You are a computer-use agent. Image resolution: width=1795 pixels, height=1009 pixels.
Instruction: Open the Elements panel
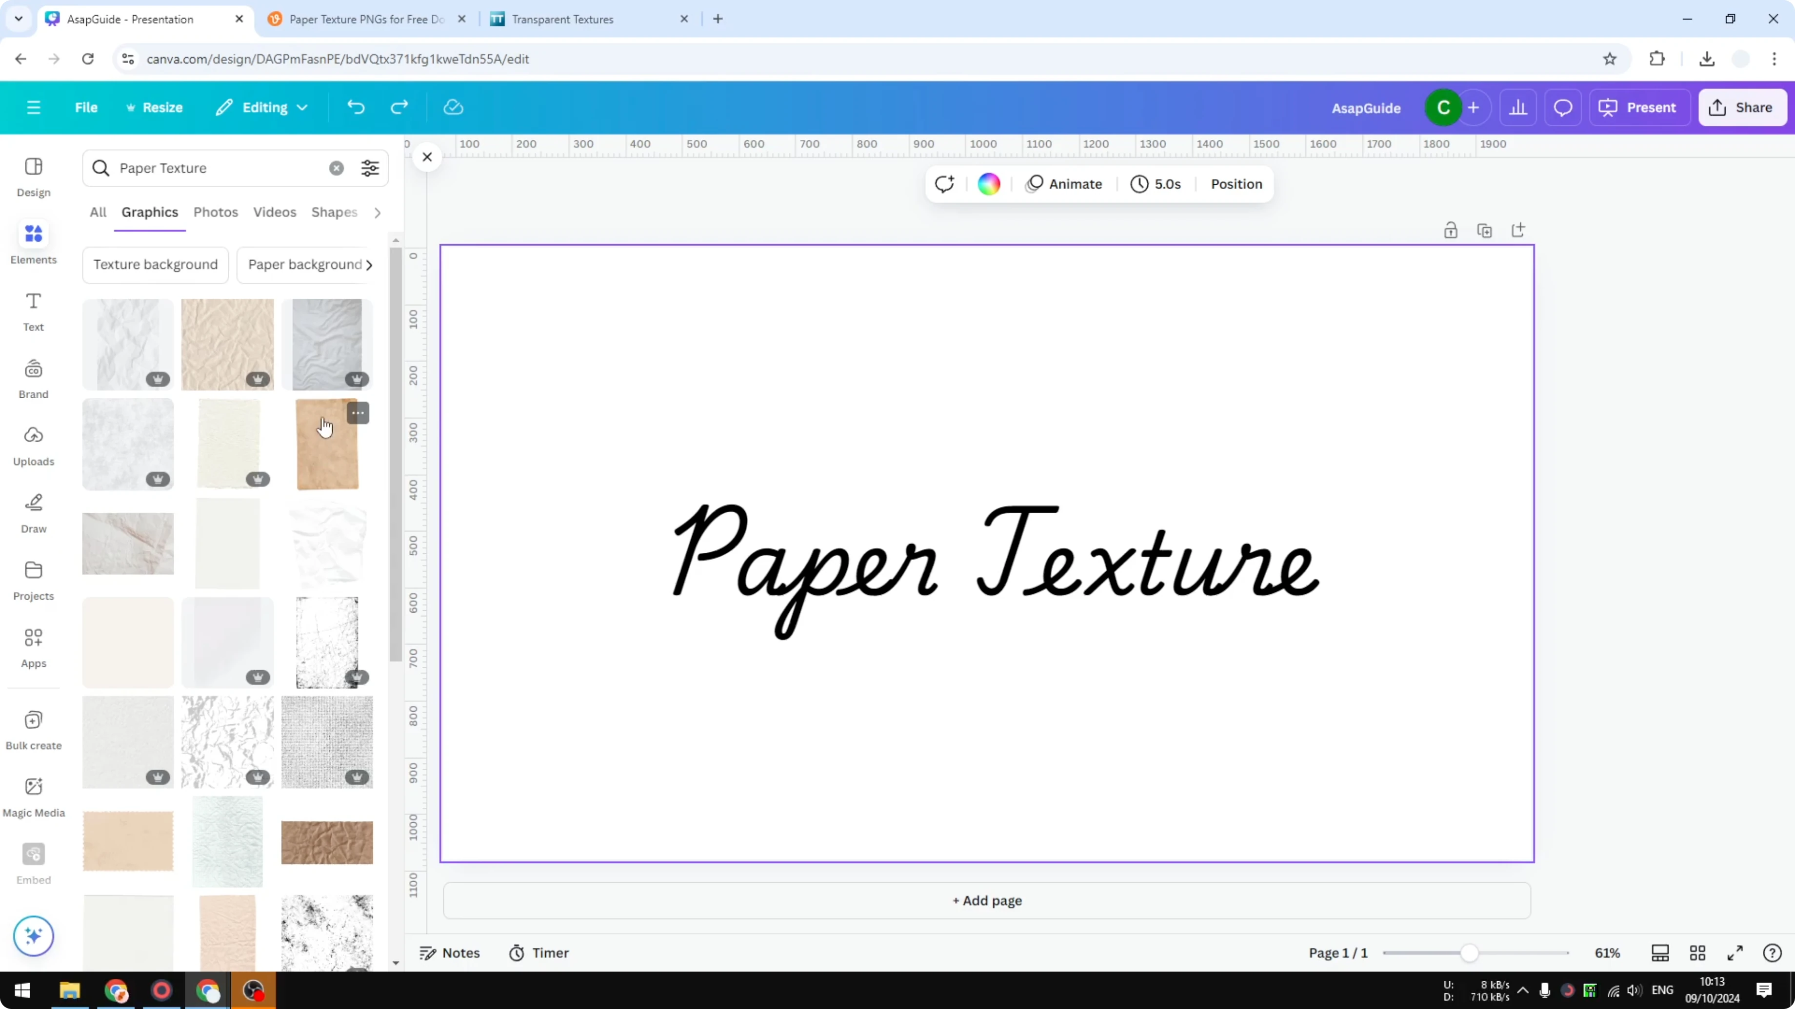tap(33, 243)
